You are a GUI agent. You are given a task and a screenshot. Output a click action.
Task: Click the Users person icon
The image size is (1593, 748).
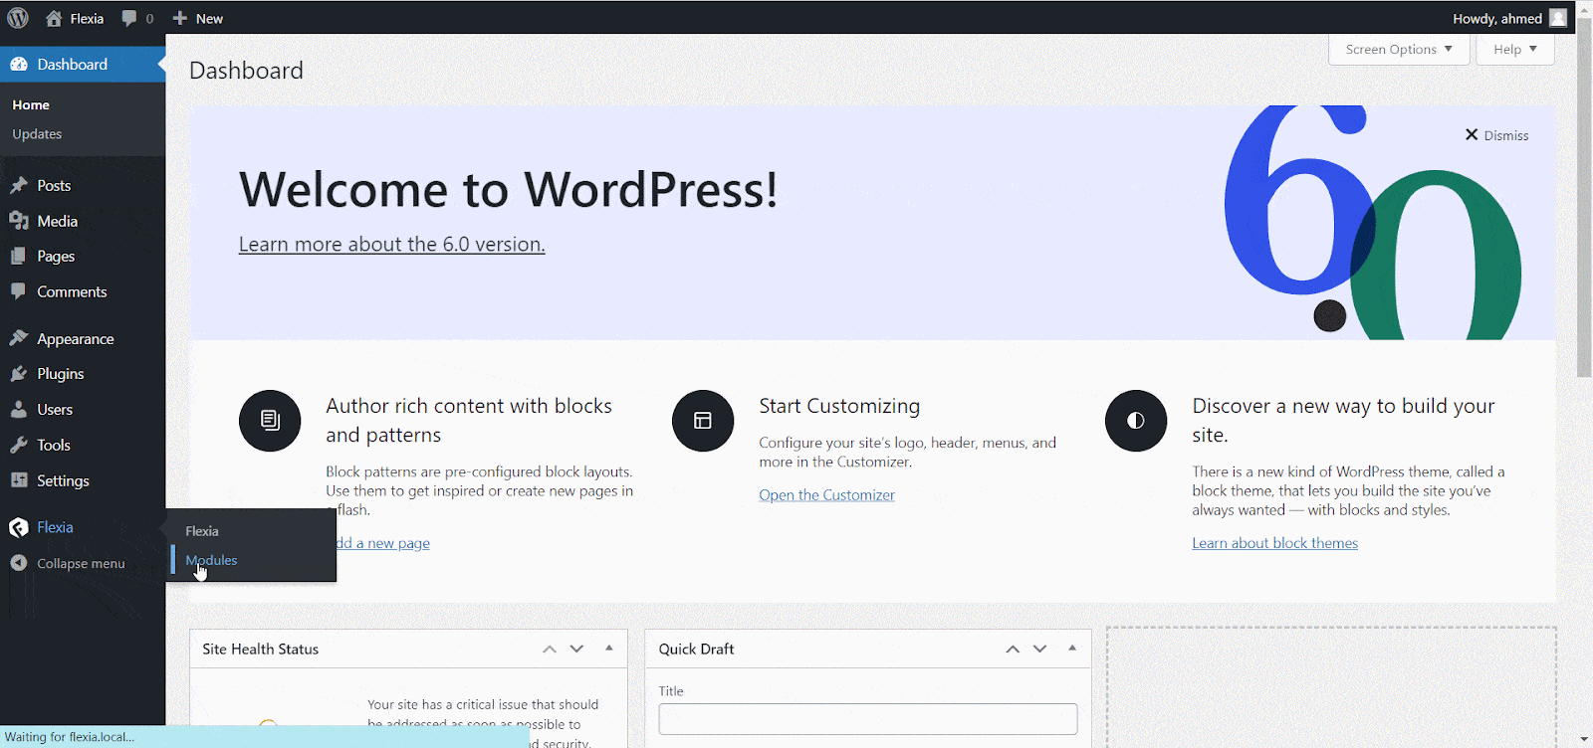click(19, 409)
